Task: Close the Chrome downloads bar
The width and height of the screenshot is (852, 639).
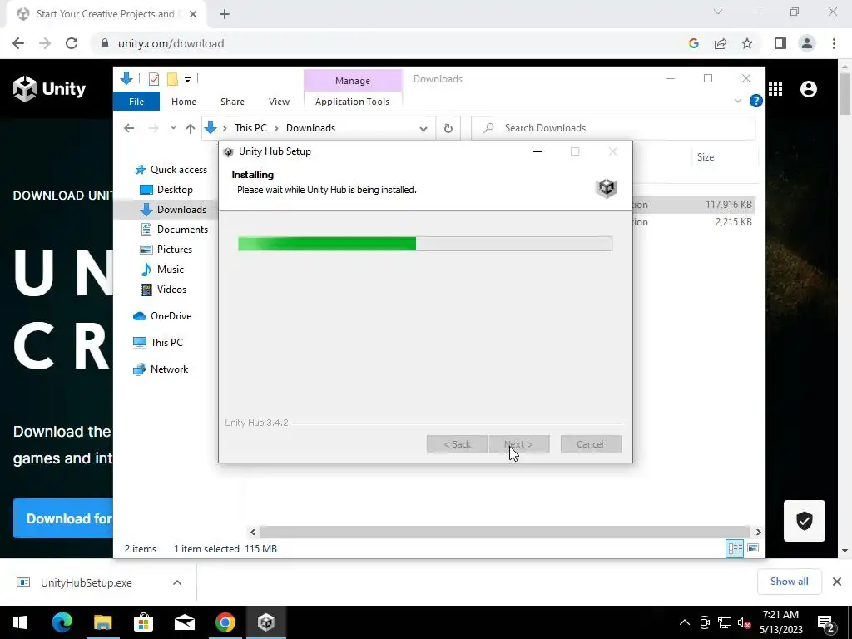Action: [837, 582]
